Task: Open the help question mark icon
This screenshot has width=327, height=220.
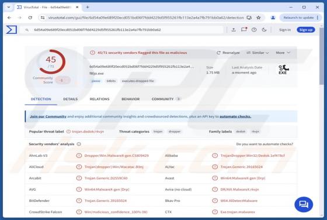Action: click(x=254, y=30)
